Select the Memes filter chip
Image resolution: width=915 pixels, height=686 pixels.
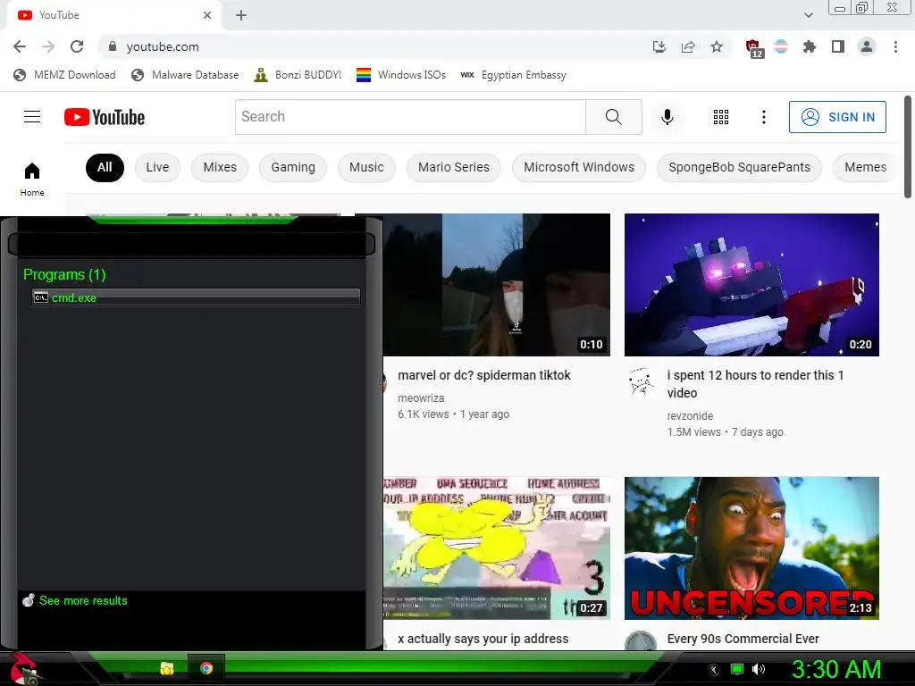click(x=866, y=167)
